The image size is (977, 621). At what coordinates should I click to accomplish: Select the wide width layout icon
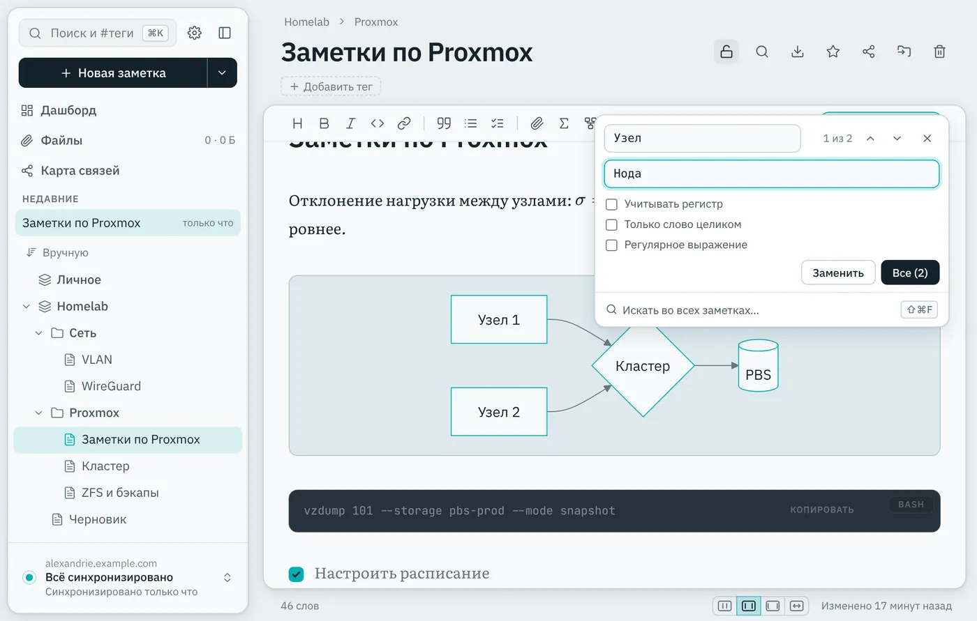[773, 606]
